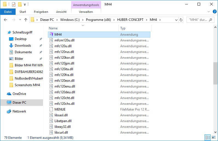Open the recent locations dropdown arrow
The width and height of the screenshot is (218, 141).
pos(19,20)
